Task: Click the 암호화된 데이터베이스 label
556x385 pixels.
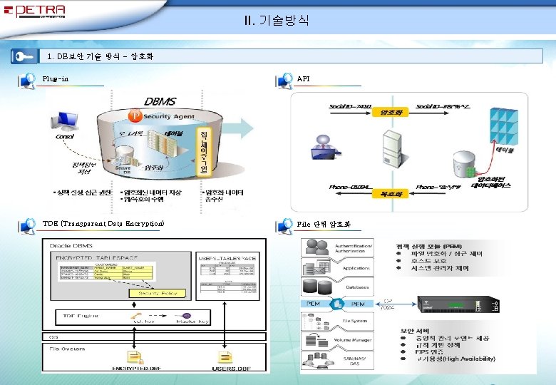Action: (491, 183)
